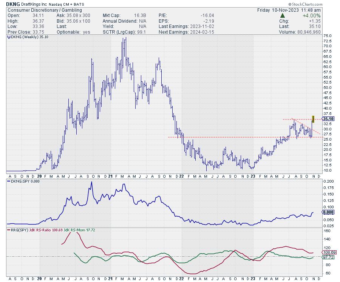
Task: Click the 23 year marker on price axis
Action: 252,176
